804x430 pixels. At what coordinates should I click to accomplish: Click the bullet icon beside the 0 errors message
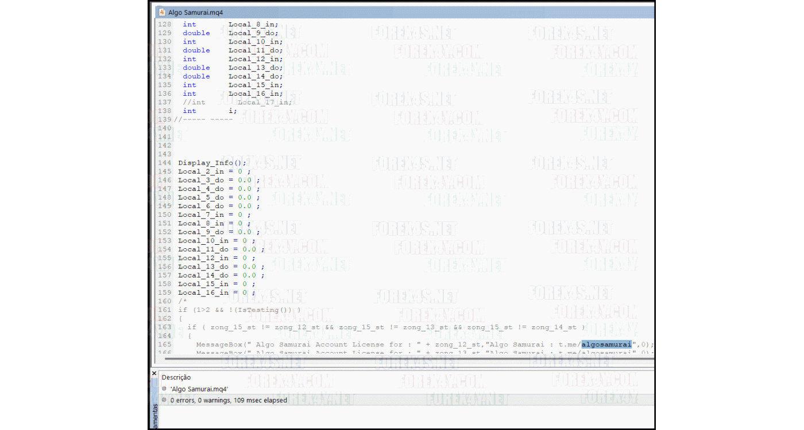[x=164, y=400]
